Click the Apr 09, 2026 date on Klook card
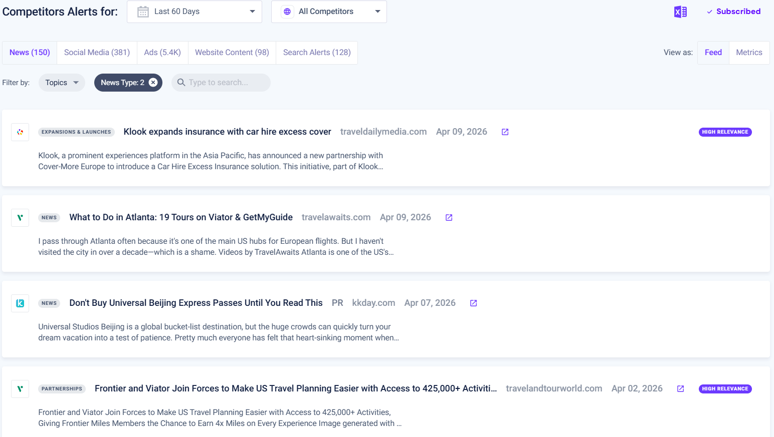Viewport: 774px width, 437px height. click(462, 132)
